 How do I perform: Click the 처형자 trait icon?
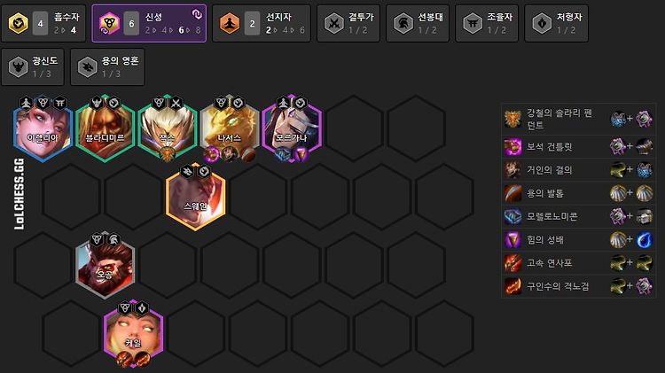click(542, 23)
